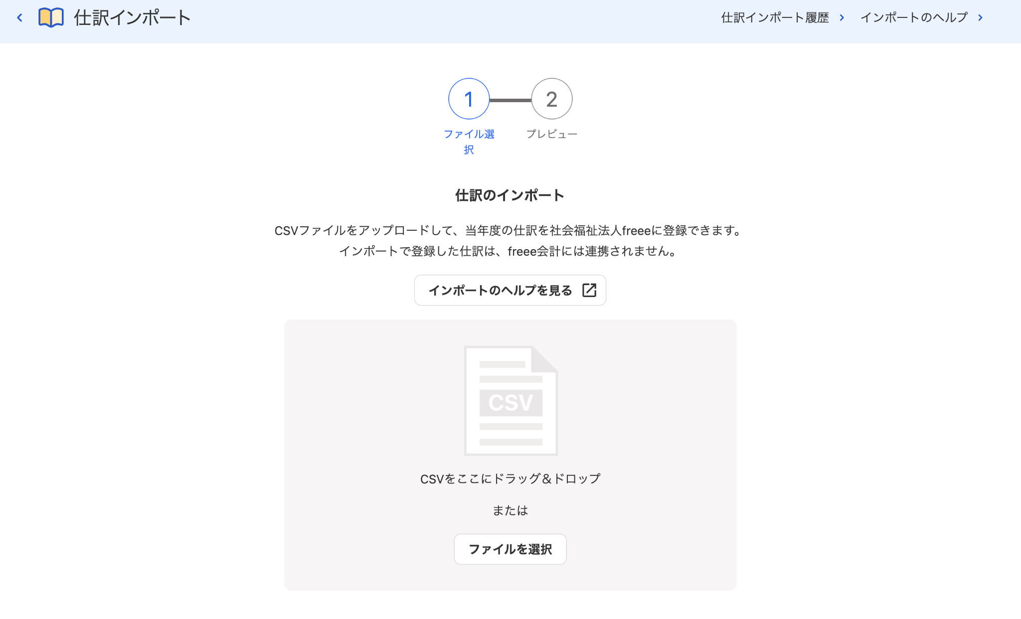Open 仕訳インポート履歴 link

pos(775,17)
